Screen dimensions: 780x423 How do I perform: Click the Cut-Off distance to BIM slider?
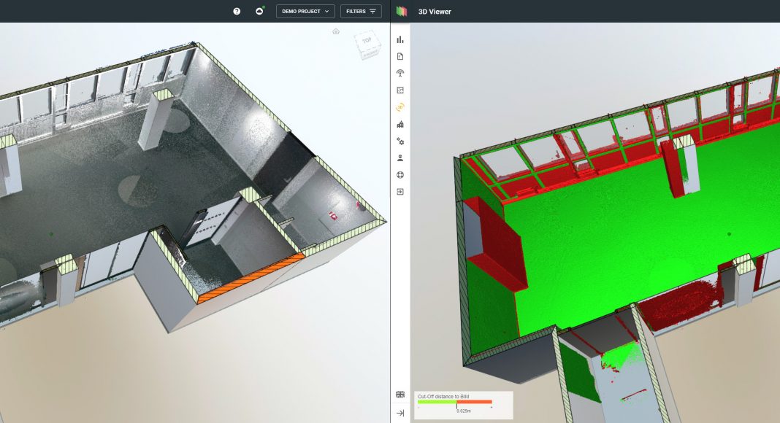(456, 402)
